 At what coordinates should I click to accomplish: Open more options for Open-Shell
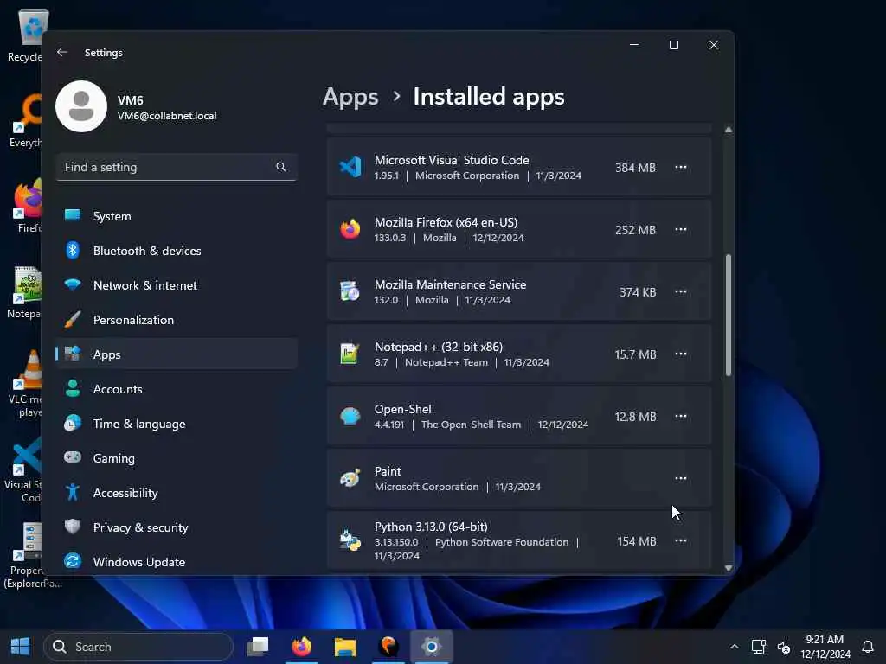coord(680,416)
